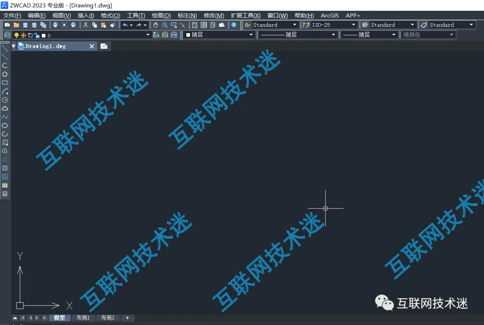Screen dimensions: 484x325
Task: Undo the last action
Action: (125, 25)
